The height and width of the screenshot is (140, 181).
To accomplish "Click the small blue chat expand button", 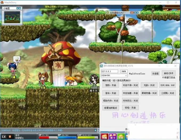I will (x=95, y=130).
